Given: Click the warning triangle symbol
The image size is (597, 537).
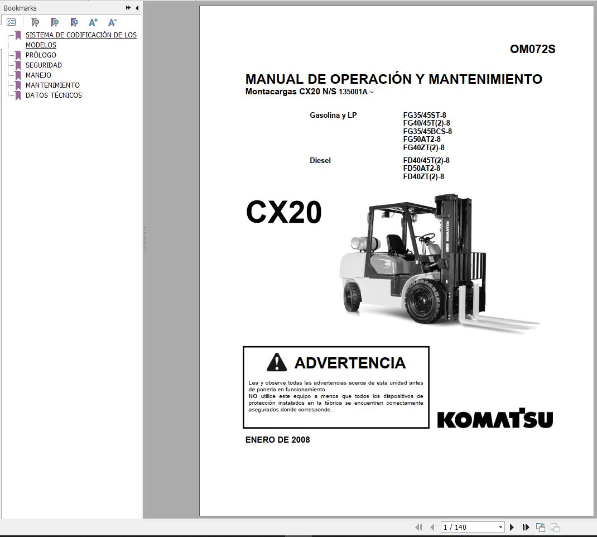Looking at the screenshot, I should tap(277, 362).
